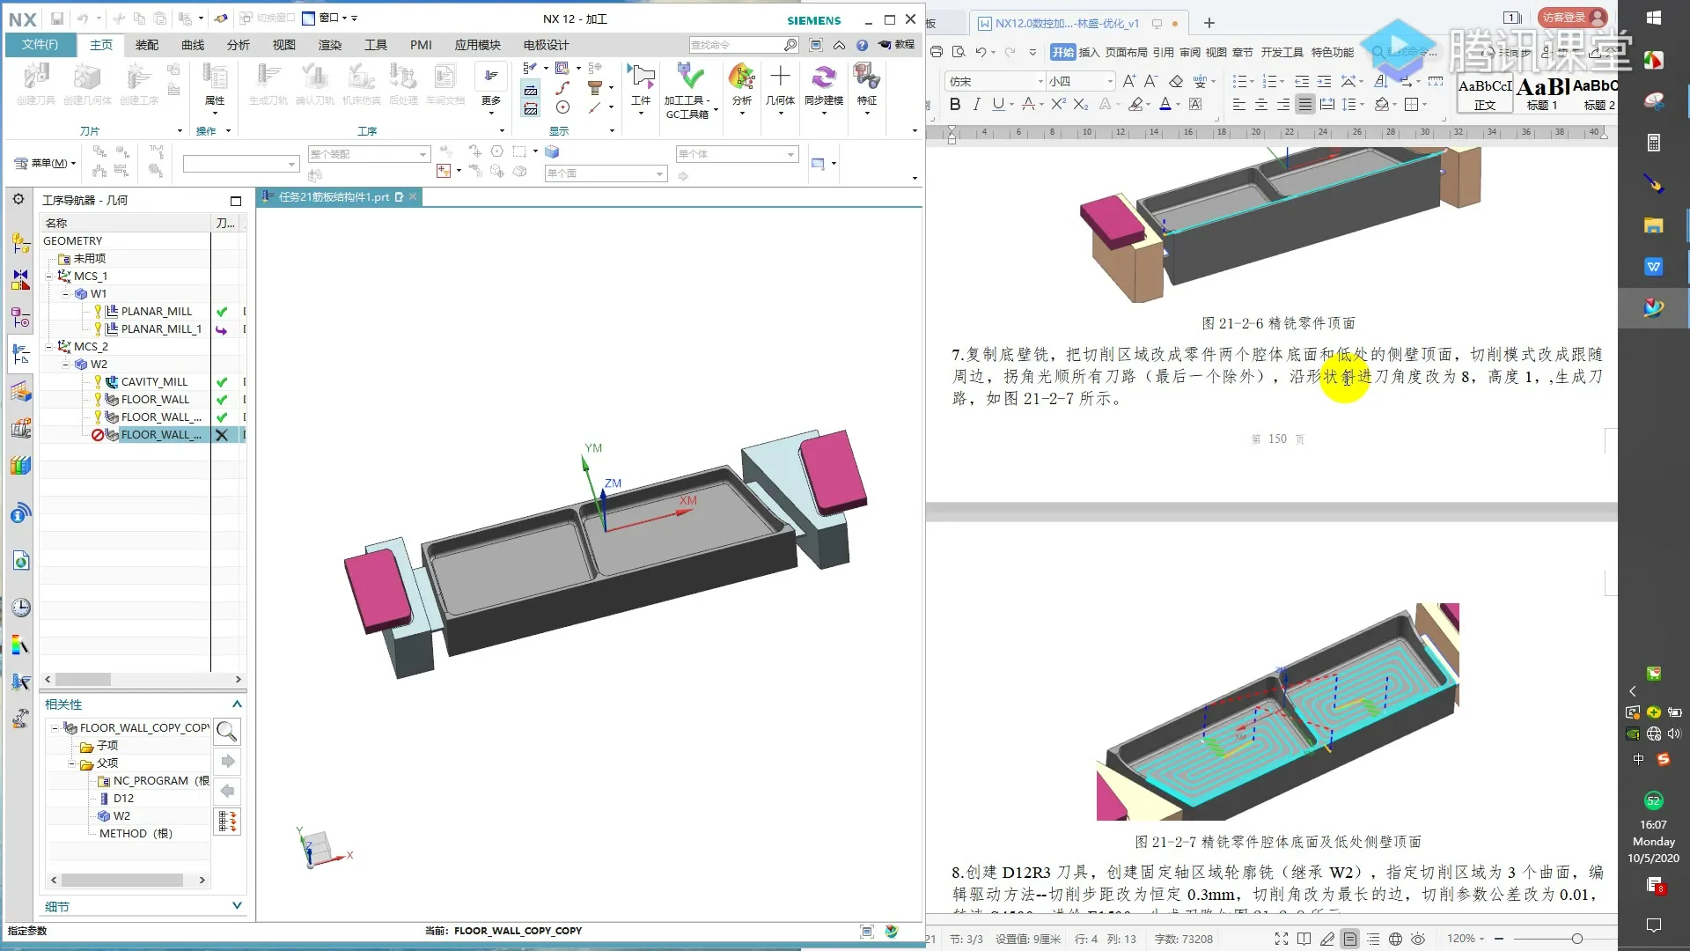Switch to the 分析 ribbon tab

coord(238,45)
